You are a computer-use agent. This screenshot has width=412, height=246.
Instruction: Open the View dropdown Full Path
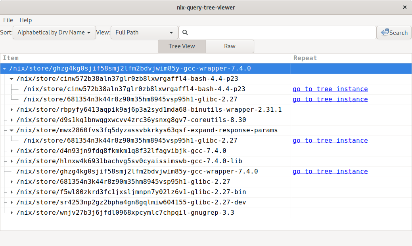tap(144, 32)
